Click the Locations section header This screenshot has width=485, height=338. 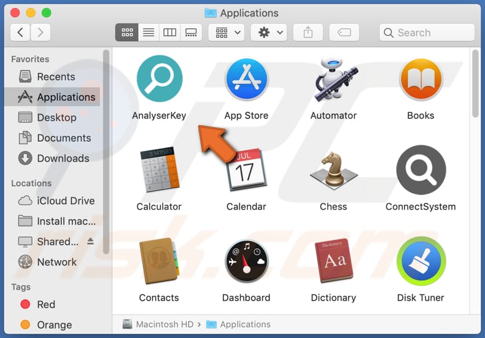click(31, 183)
